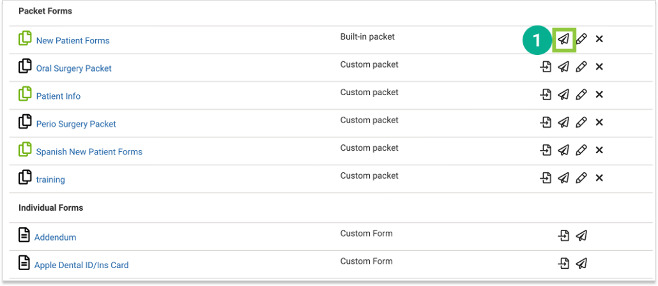Open the Perio Surgery Packet link
The height and width of the screenshot is (286, 658).
pos(76,124)
